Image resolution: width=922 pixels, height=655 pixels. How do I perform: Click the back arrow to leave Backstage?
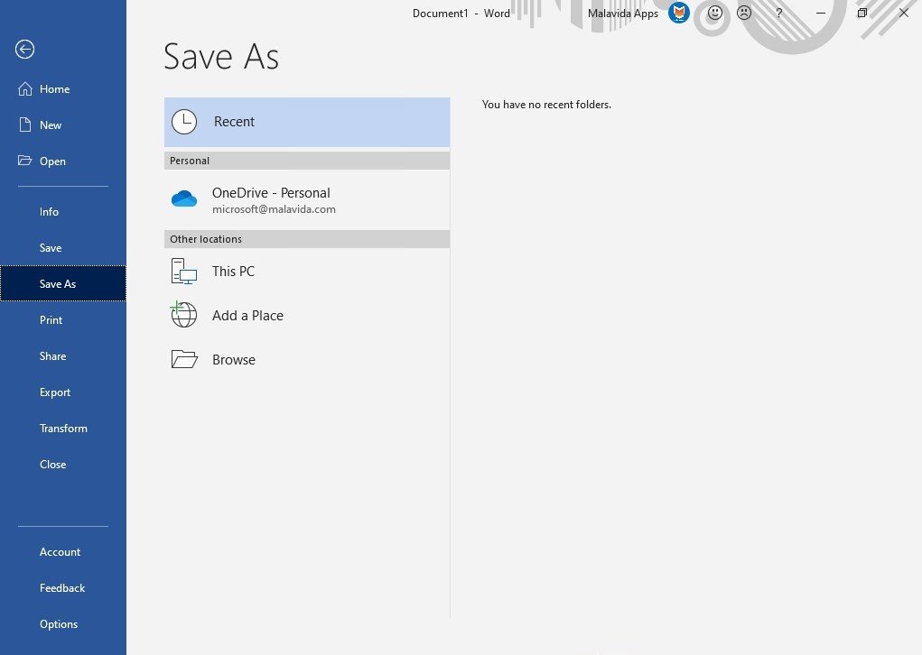24,50
